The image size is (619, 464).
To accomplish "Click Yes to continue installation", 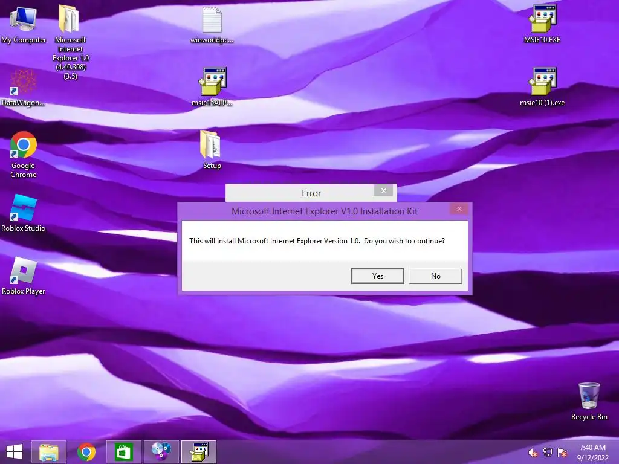I will tap(377, 275).
